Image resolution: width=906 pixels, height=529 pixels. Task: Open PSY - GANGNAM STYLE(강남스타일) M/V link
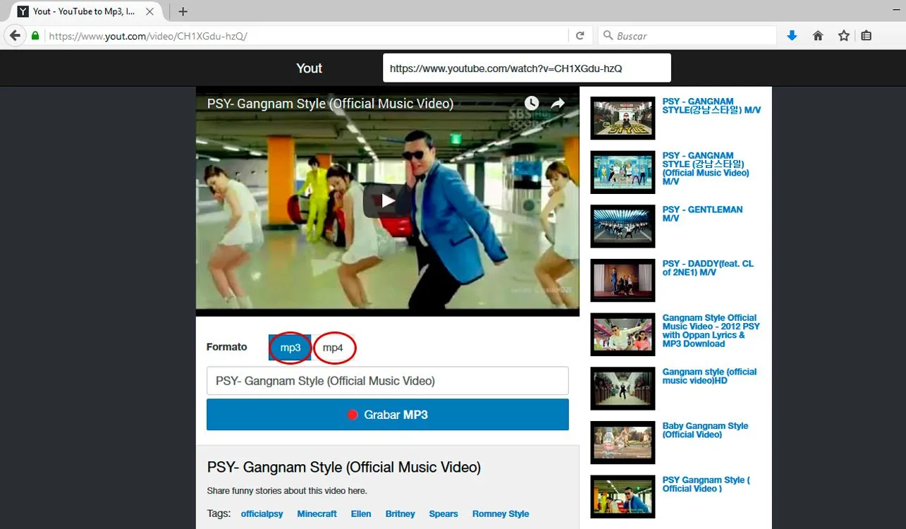(x=711, y=106)
